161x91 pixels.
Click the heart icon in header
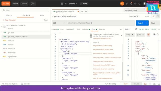pyautogui.click(x=139, y=4)
